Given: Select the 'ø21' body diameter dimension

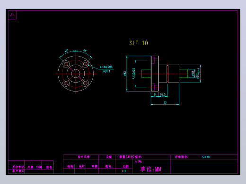Looking at the screenshot, I should (x=198, y=74).
